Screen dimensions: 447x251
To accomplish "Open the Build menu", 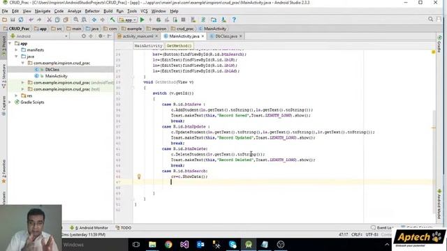I will [x=108, y=11].
